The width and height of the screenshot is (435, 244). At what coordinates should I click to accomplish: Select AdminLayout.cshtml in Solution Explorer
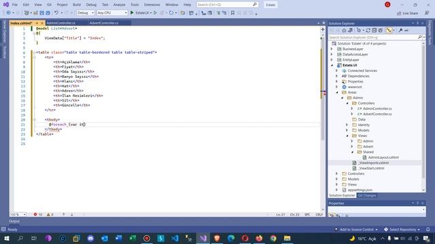383,157
